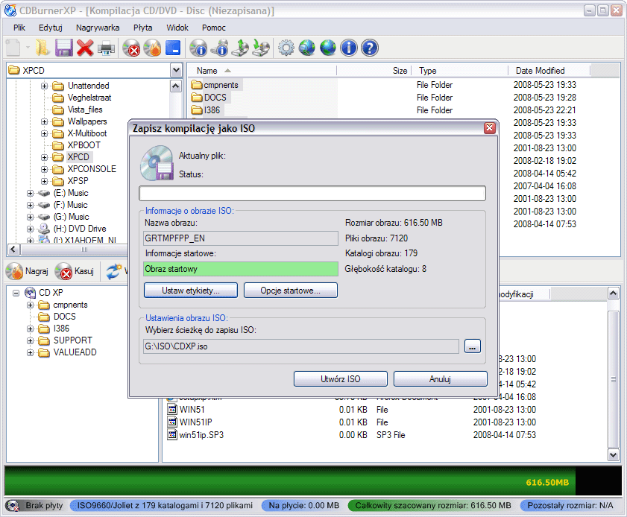
Task: Expand the X-Multiboot folder node
Action: [x=45, y=133]
